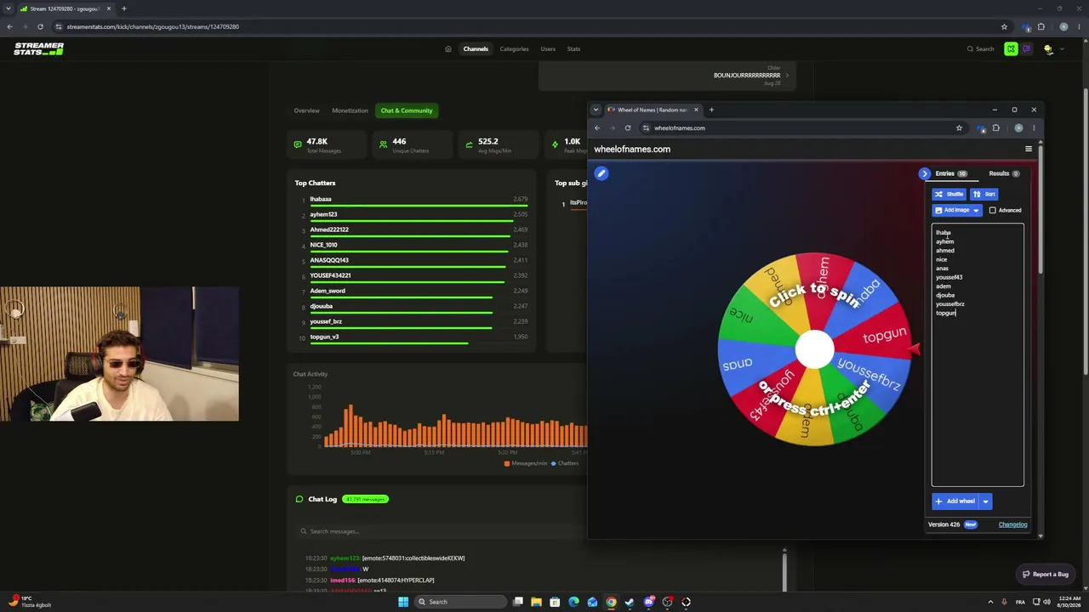The image size is (1089, 612).
Task: Click top chatter NICE_1010
Action: [323, 245]
